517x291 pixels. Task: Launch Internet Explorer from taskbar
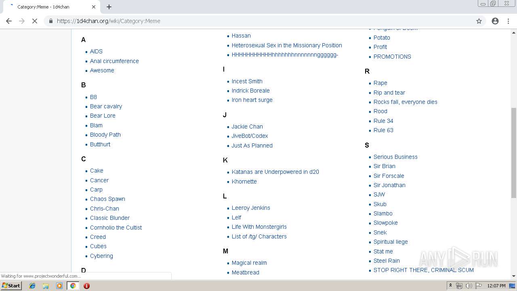click(32, 286)
